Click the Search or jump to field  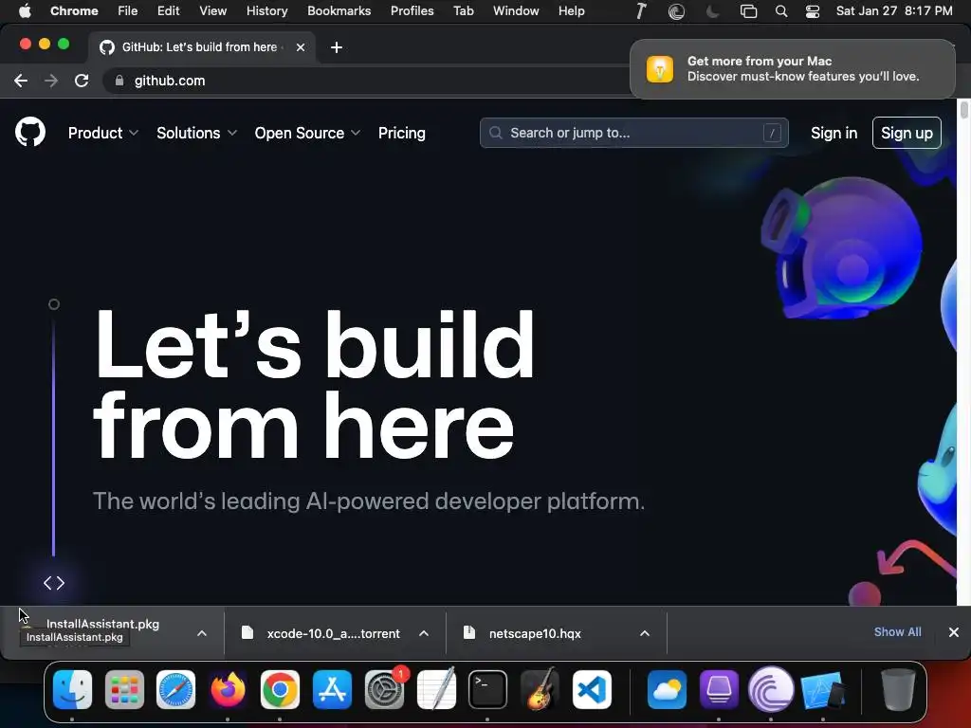634,133
